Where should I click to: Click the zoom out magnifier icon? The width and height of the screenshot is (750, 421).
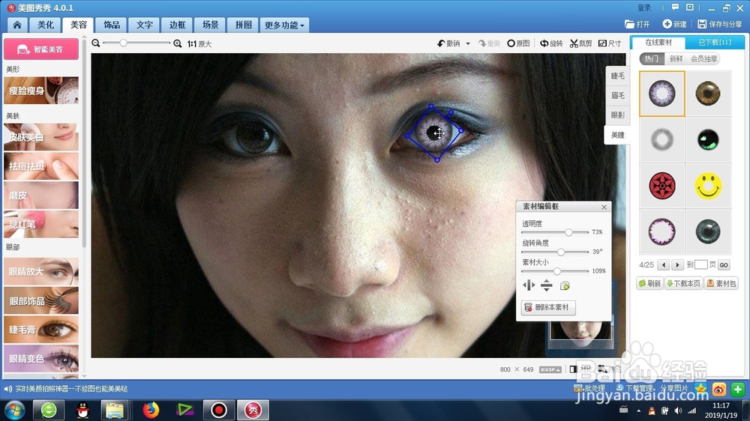click(x=96, y=43)
